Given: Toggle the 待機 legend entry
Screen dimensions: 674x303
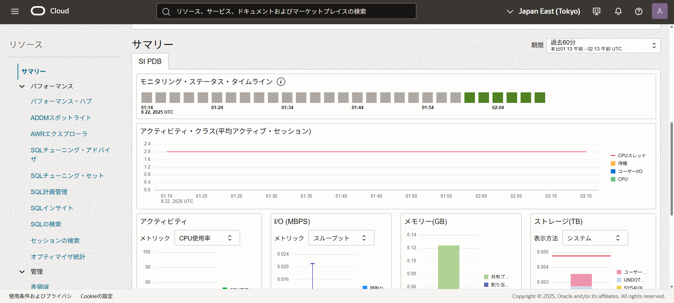Looking at the screenshot, I should 619,163.
